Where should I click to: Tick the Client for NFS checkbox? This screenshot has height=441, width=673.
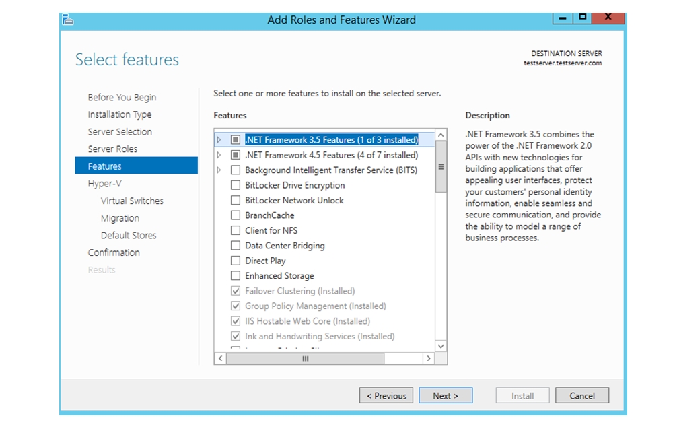235,230
